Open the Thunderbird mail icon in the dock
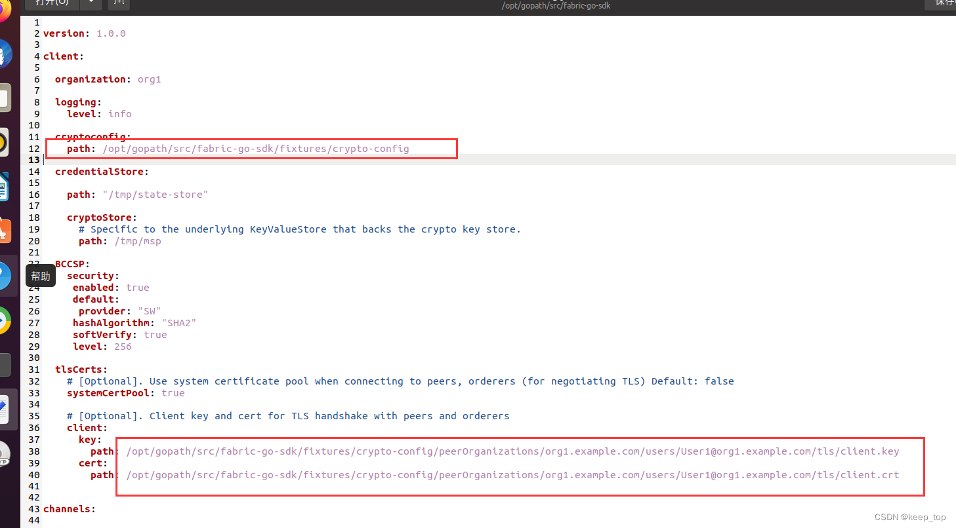This screenshot has width=956, height=528. 9,54
